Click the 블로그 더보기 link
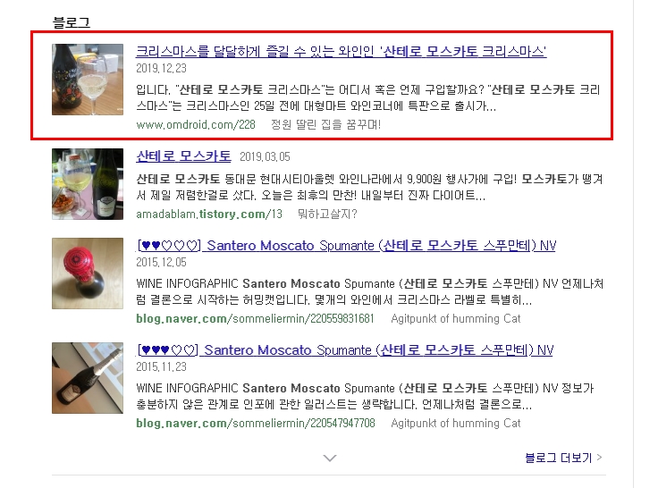This screenshot has width=658, height=488. point(559,458)
